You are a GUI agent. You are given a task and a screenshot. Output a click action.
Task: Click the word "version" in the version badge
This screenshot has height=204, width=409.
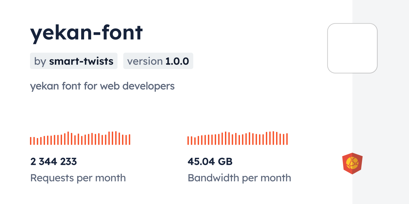[x=145, y=61]
